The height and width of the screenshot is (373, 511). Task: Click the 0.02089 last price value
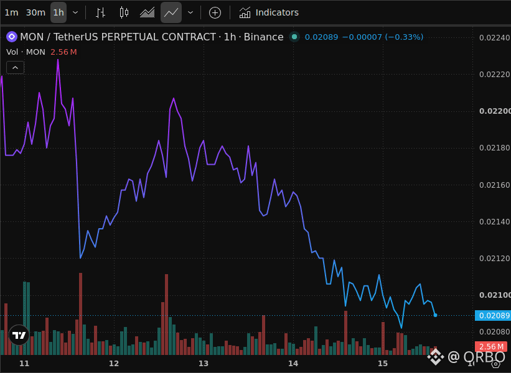[321, 37]
